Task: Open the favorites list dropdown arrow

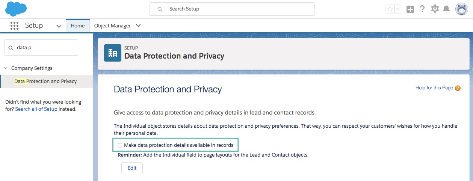Action: pyautogui.click(x=398, y=9)
